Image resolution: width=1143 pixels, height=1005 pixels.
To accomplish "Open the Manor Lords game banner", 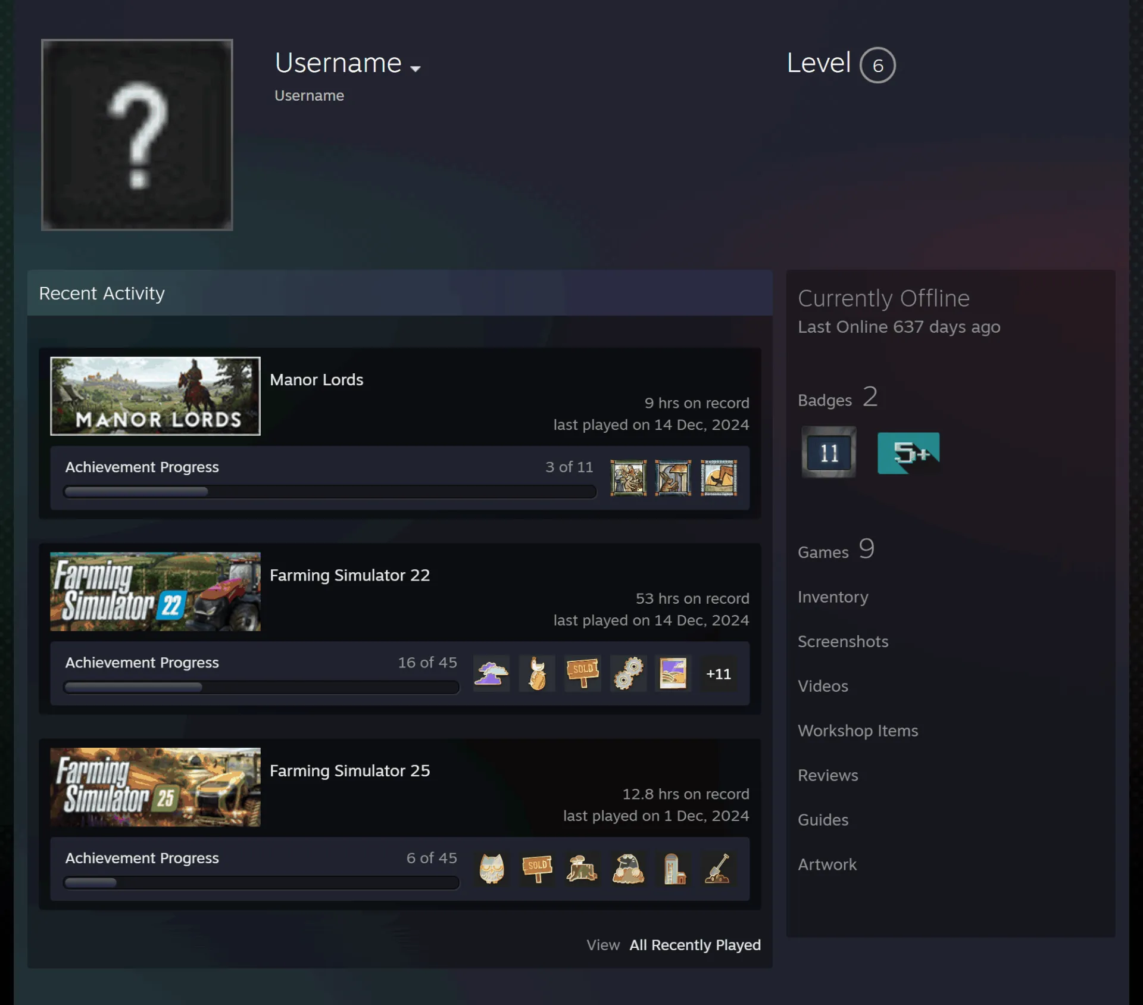I will [155, 396].
